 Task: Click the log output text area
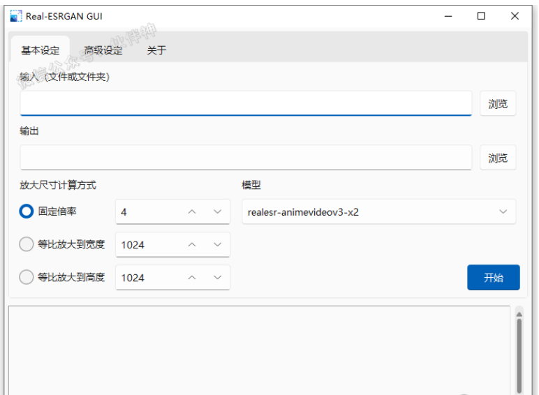coord(259,350)
